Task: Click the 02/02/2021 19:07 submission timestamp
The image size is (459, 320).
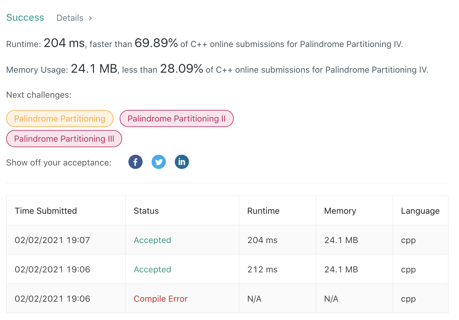Action: 52,240
